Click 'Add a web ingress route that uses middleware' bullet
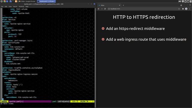This screenshot has height=108, width=192. (x=146, y=39)
